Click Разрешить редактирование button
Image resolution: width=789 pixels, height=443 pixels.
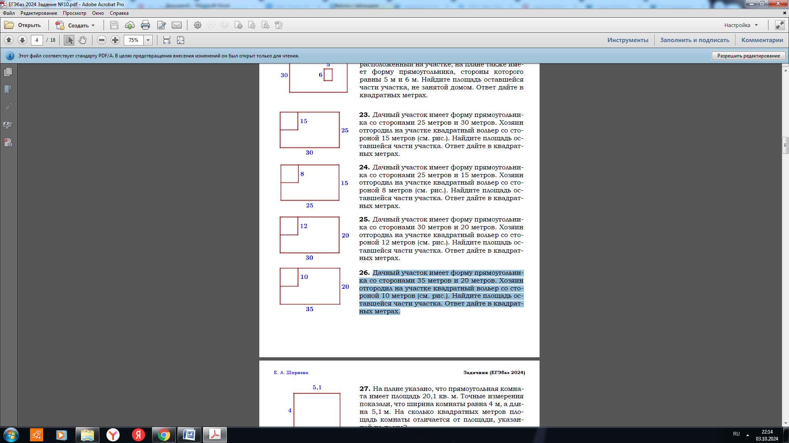pyautogui.click(x=748, y=56)
